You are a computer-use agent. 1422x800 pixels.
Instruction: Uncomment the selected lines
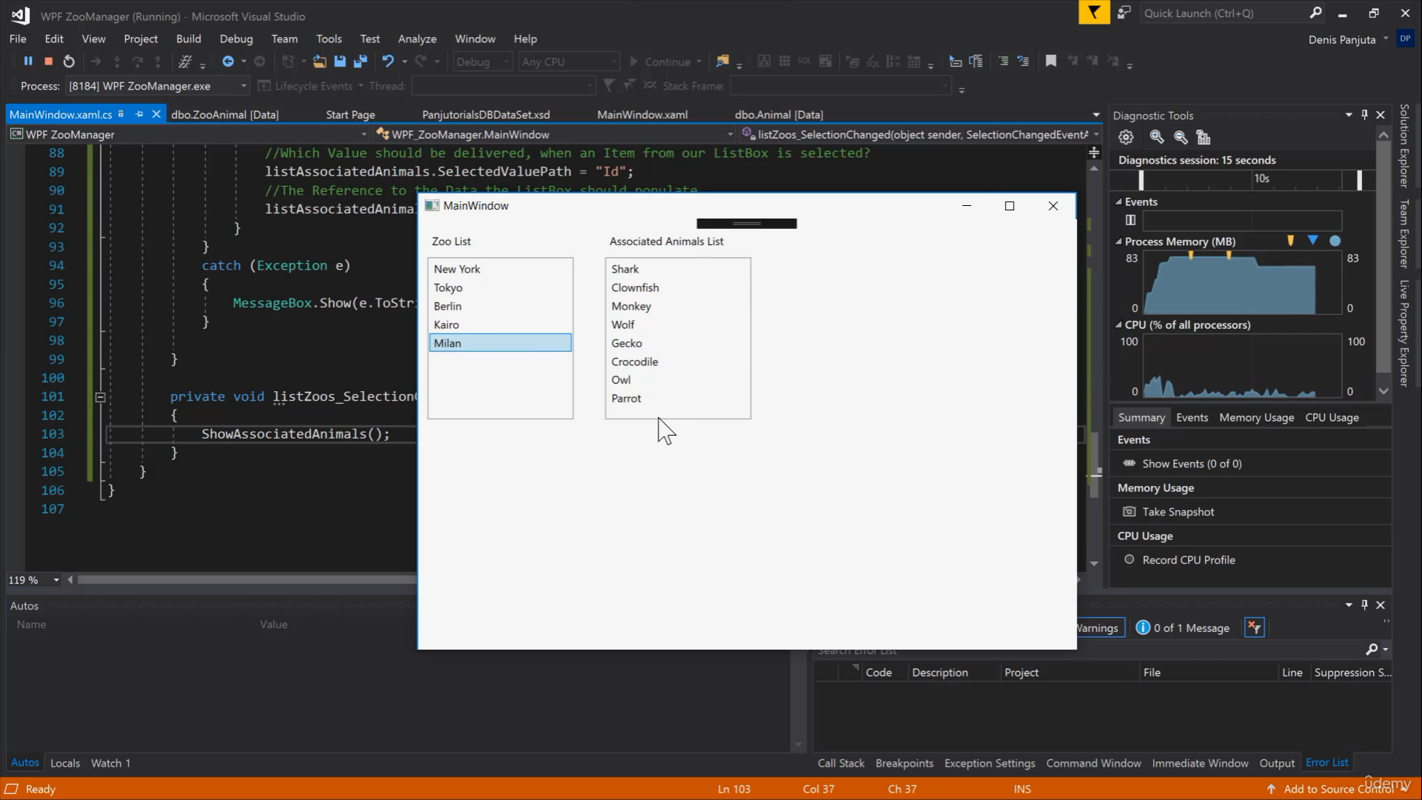click(1023, 61)
